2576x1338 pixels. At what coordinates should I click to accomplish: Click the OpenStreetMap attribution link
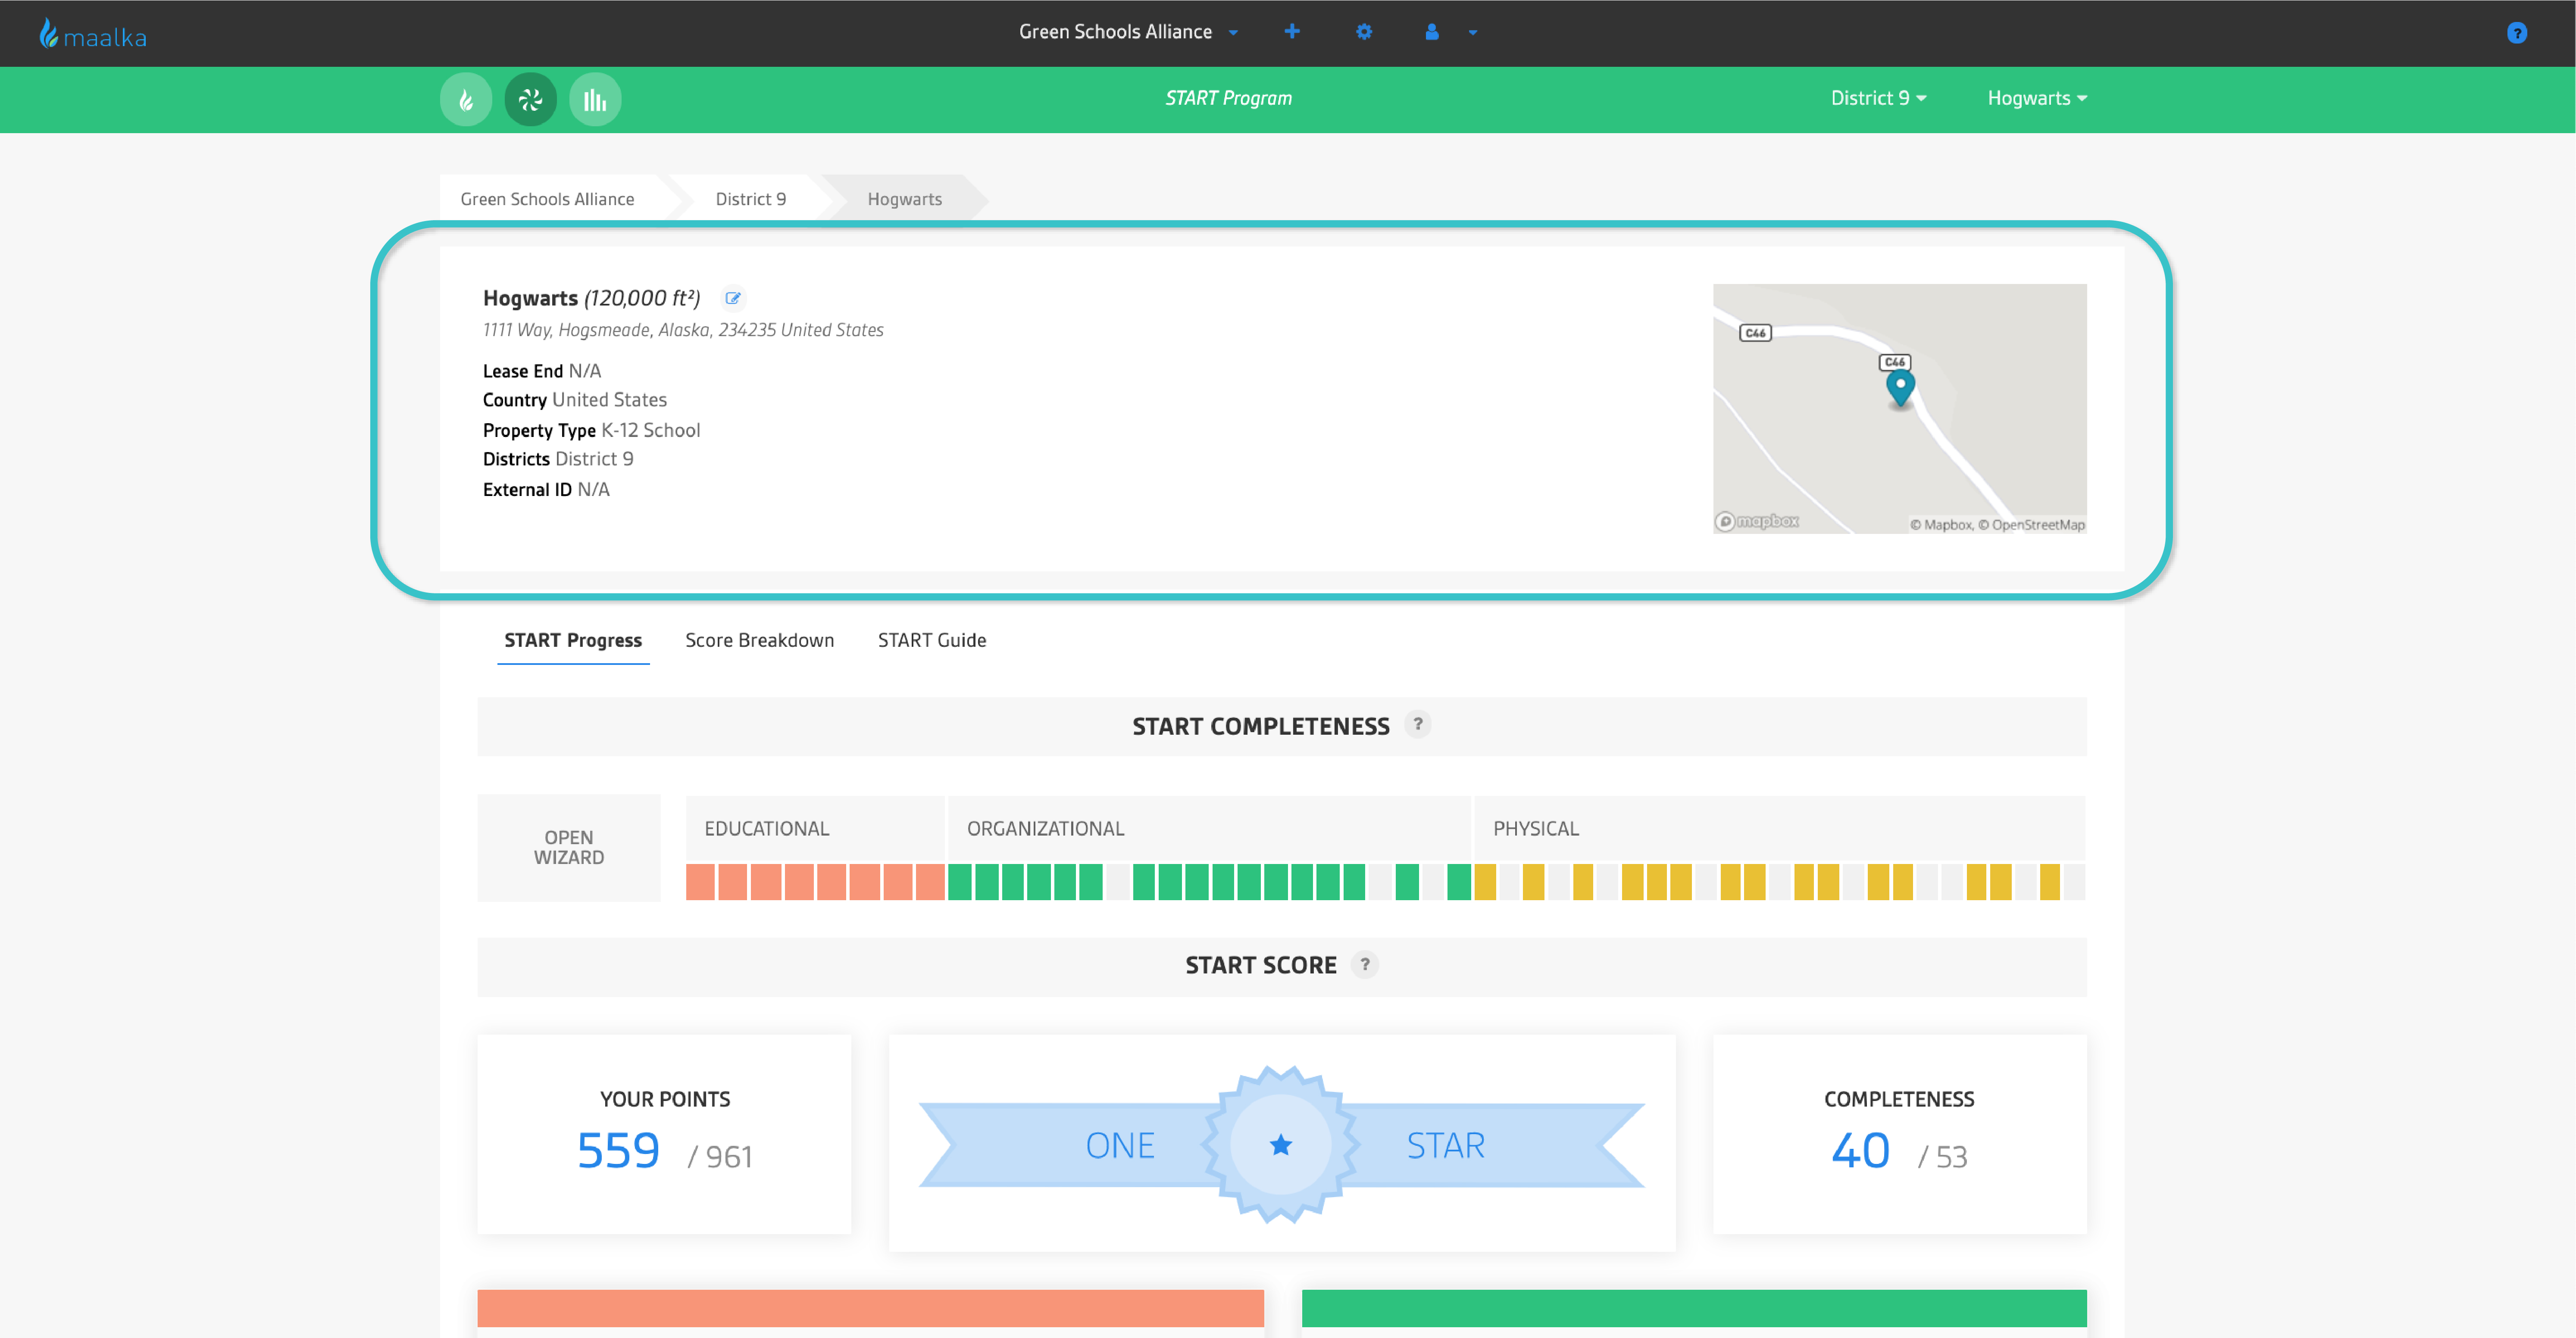(2032, 525)
